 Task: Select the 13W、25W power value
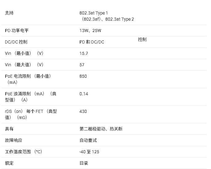point(90,31)
